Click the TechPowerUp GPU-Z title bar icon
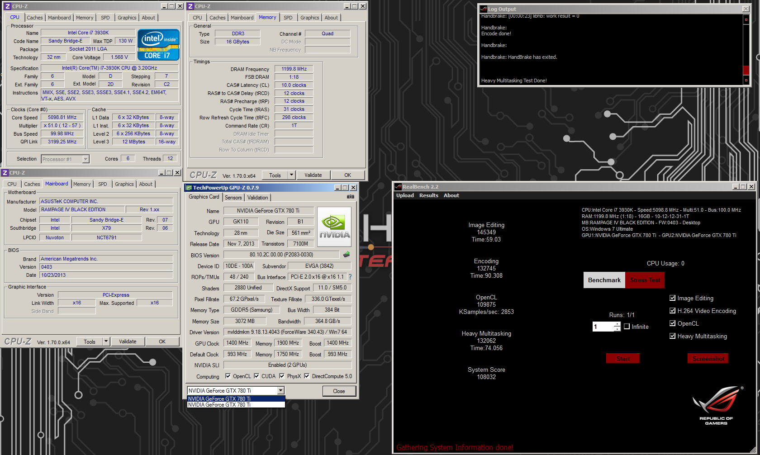Image resolution: width=760 pixels, height=455 pixels. 189,188
